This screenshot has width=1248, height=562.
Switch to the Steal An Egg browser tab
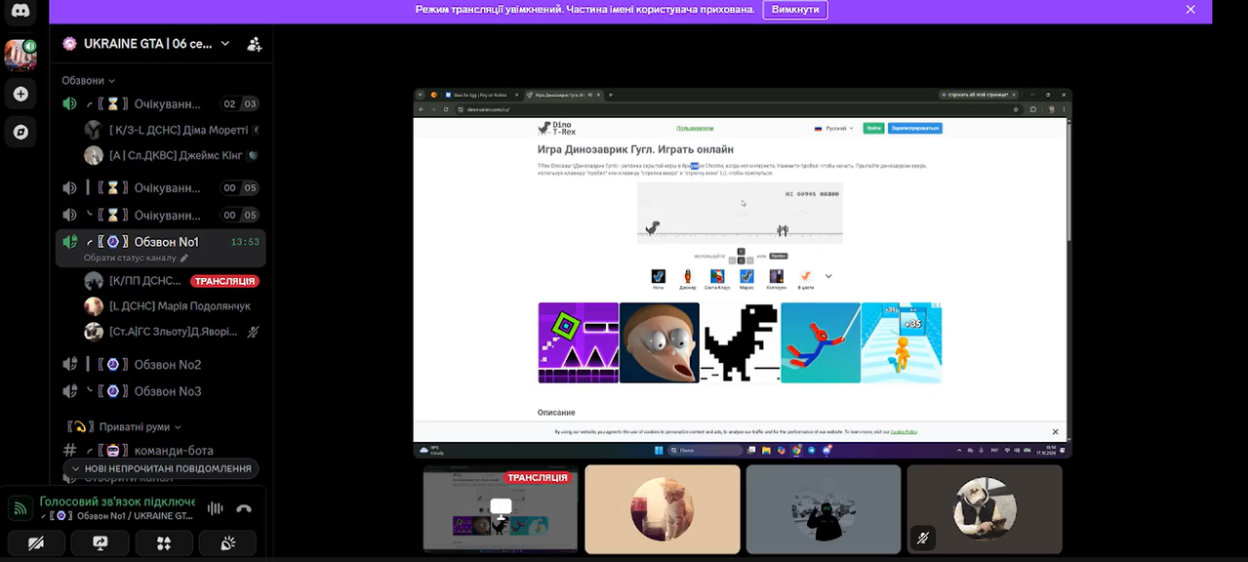click(x=482, y=95)
